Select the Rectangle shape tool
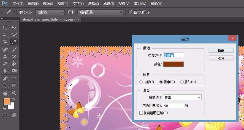 (14, 85)
